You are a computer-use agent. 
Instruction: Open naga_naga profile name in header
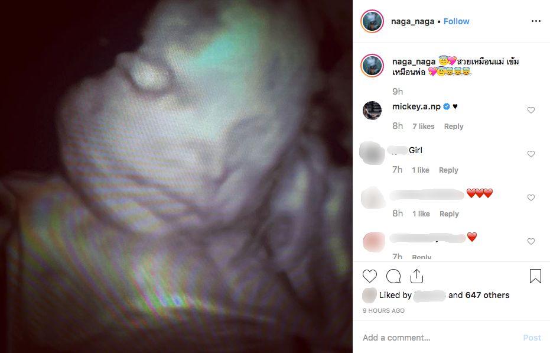click(412, 21)
